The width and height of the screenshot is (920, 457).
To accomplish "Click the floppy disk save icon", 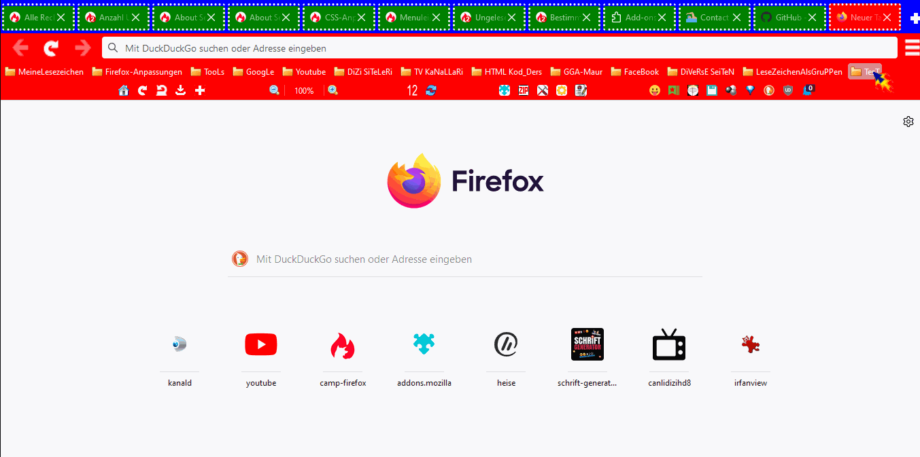I will tap(712, 90).
